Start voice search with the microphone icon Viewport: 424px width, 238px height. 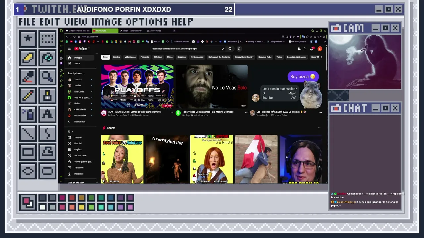point(239,49)
